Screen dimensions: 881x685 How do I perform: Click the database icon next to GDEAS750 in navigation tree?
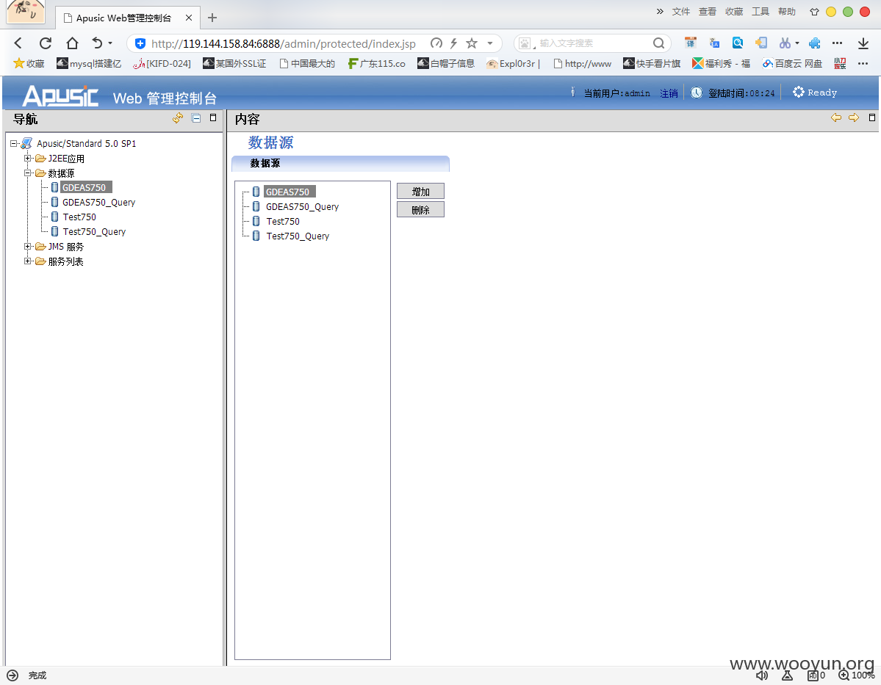(54, 187)
